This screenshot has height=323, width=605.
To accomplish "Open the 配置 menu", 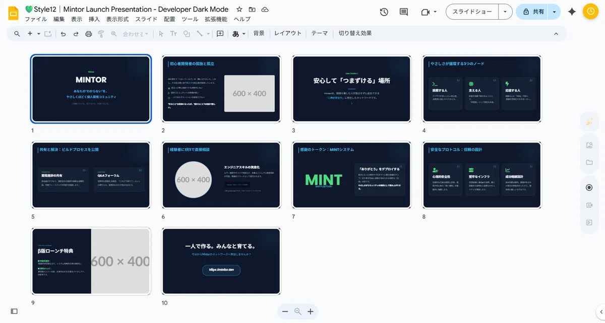I will point(170,19).
